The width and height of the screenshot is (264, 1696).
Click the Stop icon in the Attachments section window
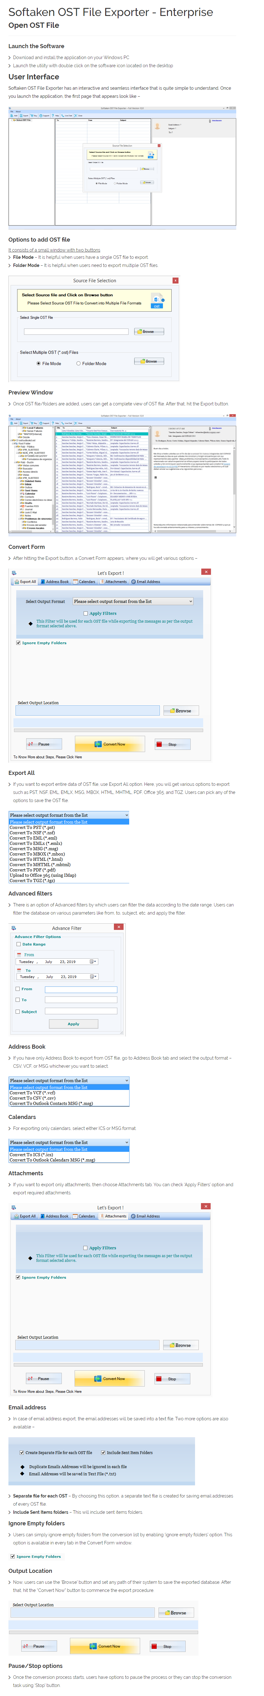159,1379
